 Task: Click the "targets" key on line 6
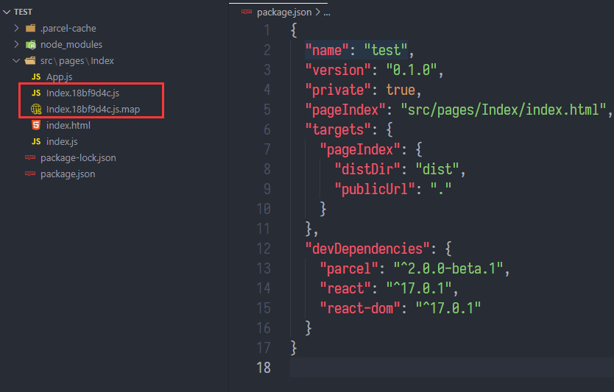coord(337,129)
